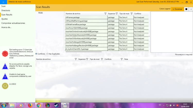
Task: Click the yellow scan progress bar
Action: [48, 100]
